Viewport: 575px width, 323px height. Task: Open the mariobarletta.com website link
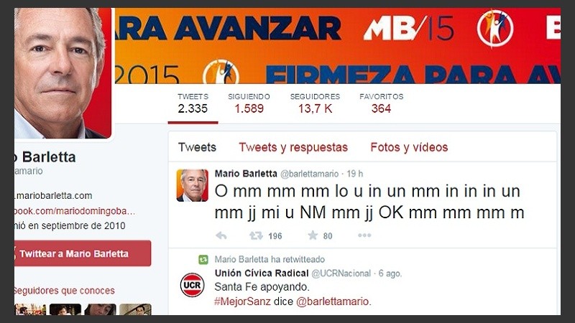(53, 195)
